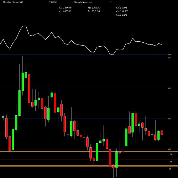Click the "Monthly Charts IND" title text
Screen dimensions: 178x178
tap(13, 2)
